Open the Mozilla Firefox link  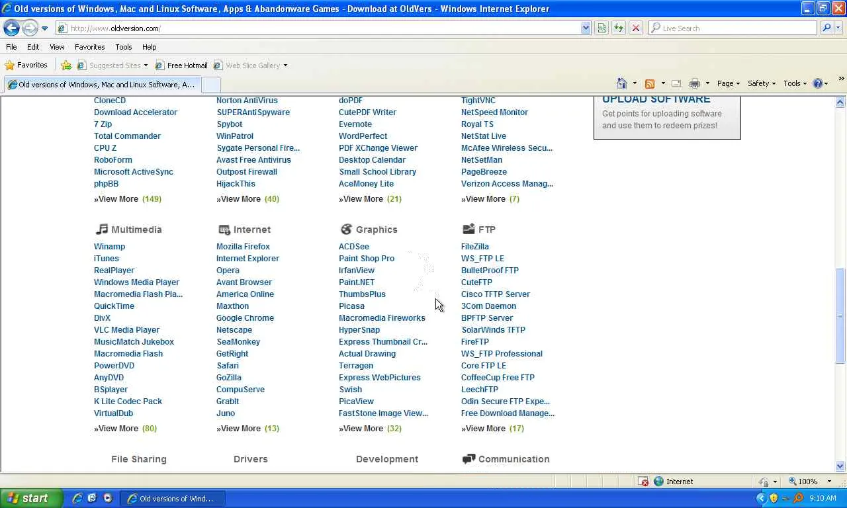(243, 247)
